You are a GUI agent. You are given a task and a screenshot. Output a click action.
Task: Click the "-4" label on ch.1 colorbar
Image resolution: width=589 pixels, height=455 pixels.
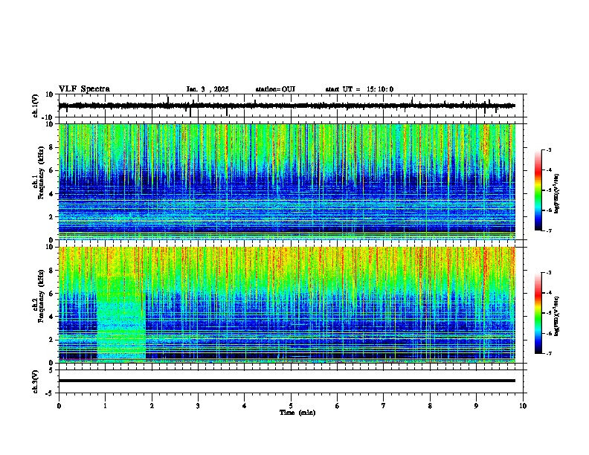coord(549,170)
